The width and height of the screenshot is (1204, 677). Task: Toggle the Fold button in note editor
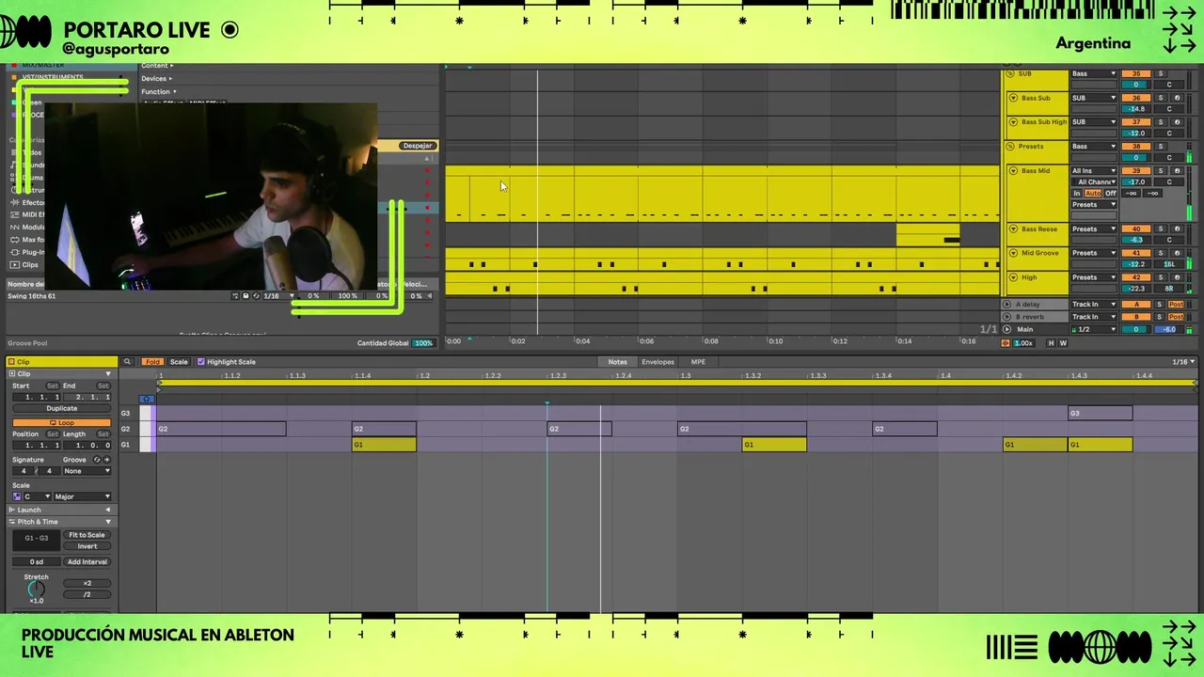pos(152,362)
